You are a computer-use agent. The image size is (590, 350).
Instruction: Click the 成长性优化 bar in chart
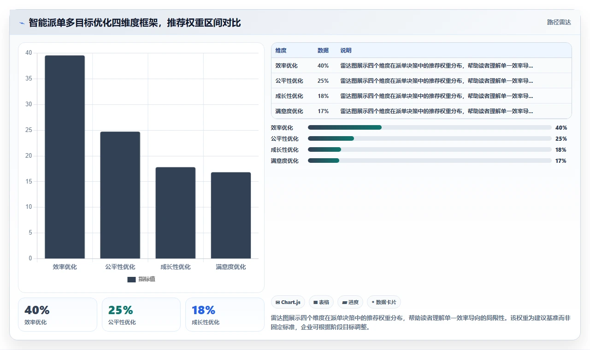pos(176,213)
